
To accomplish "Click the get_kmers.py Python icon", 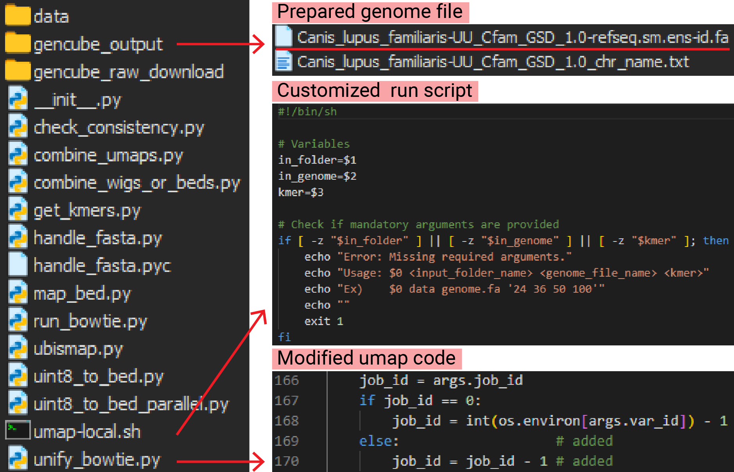I will pos(18,209).
